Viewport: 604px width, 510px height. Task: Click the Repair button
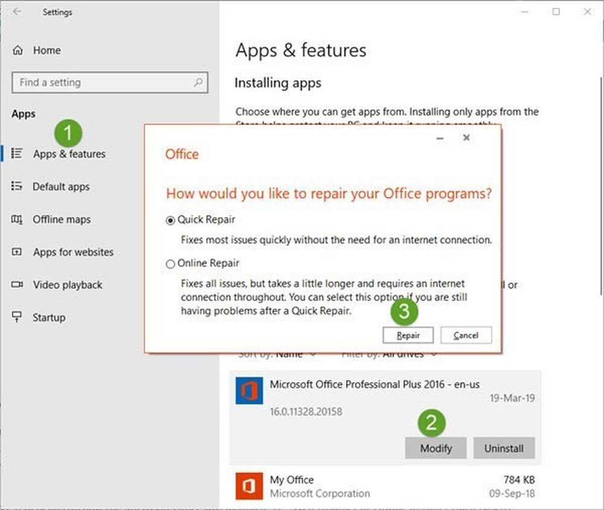pyautogui.click(x=408, y=335)
